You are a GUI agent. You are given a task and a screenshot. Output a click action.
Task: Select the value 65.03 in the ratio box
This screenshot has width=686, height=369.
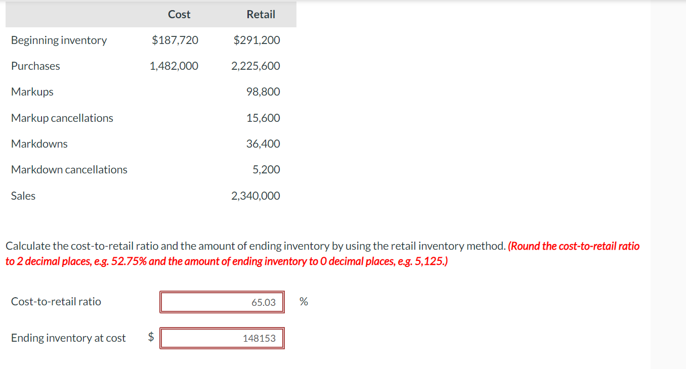click(264, 302)
